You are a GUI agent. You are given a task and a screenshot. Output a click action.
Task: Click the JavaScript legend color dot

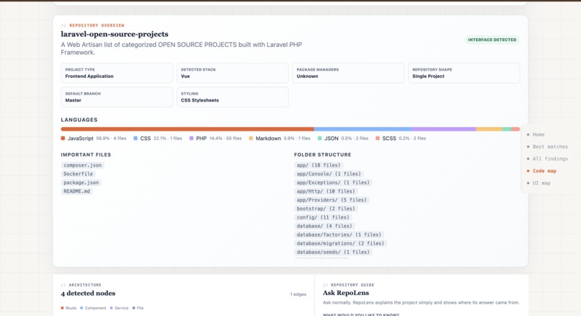click(x=63, y=139)
